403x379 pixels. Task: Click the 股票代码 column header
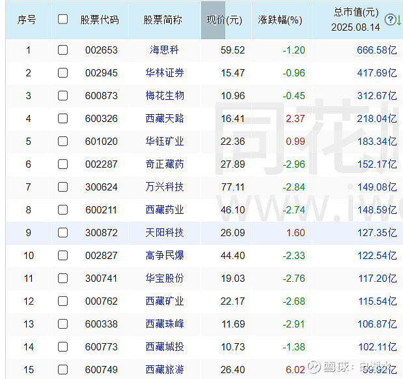tap(100, 20)
